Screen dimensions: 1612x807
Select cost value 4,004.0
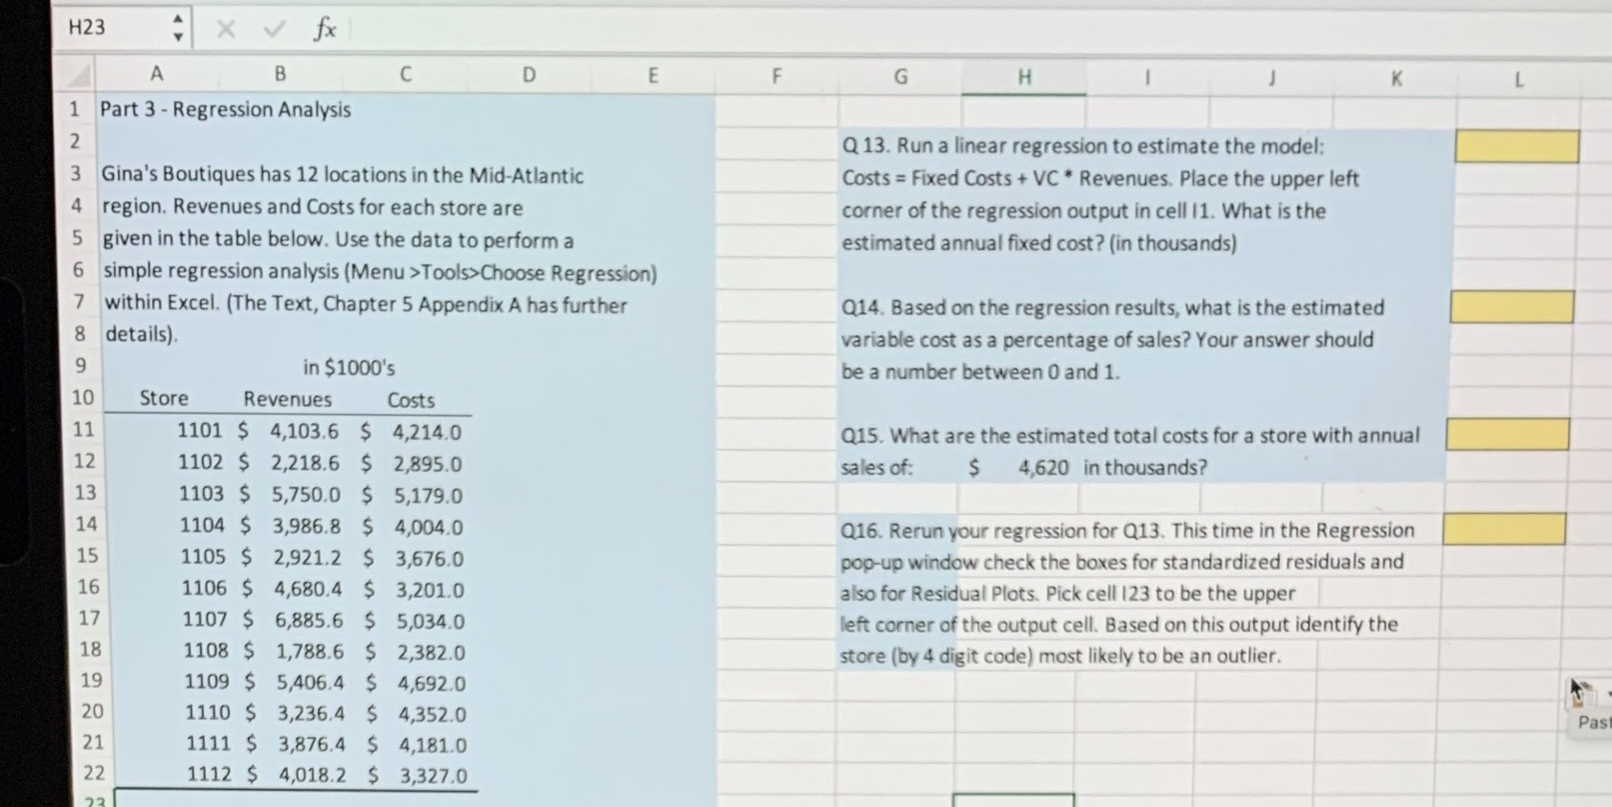click(429, 527)
